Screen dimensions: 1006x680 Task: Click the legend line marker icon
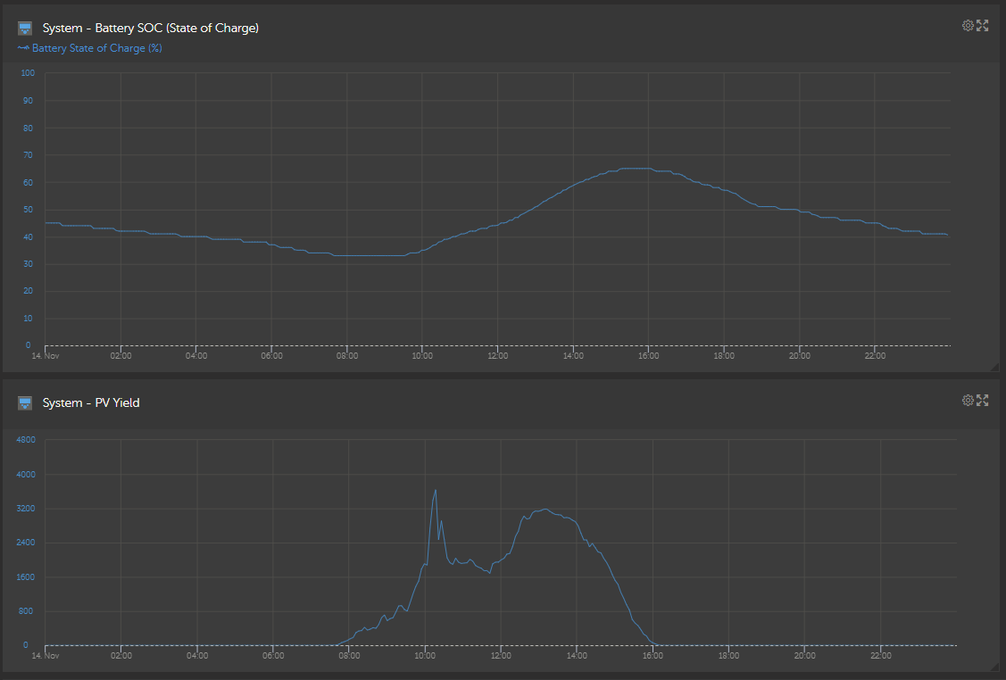coord(23,48)
